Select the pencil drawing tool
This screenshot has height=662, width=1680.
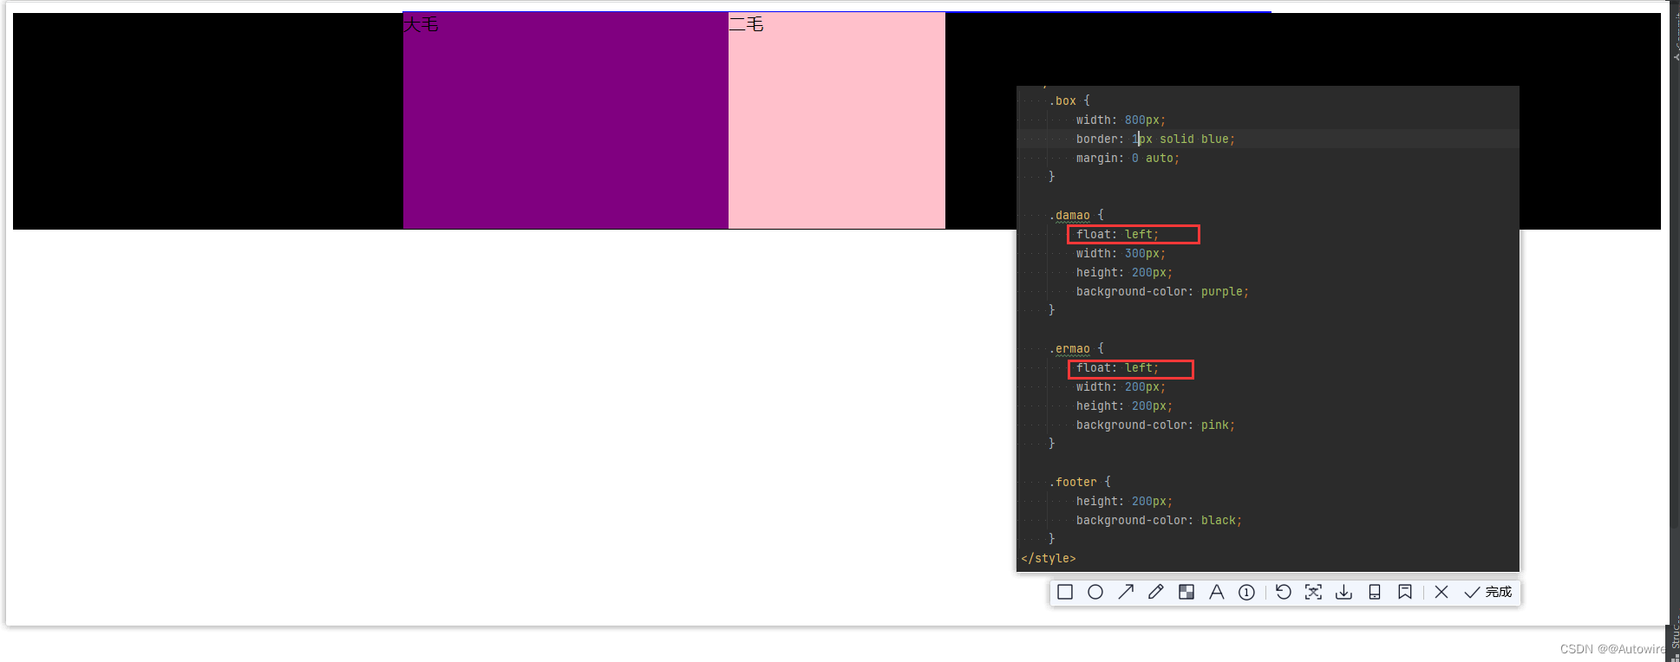click(1156, 592)
